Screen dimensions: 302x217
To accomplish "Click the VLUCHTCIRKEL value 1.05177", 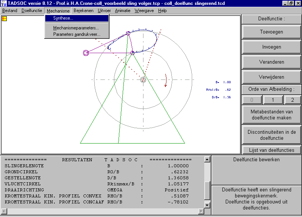I will pyautogui.click(x=178, y=184).
